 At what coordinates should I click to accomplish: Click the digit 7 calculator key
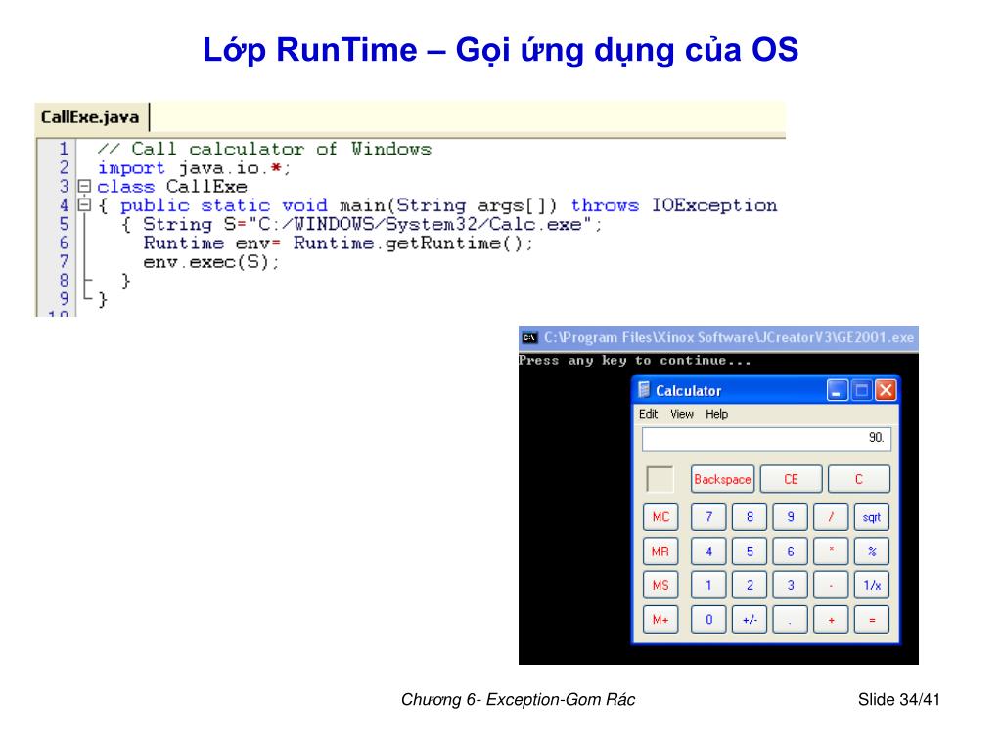708,517
